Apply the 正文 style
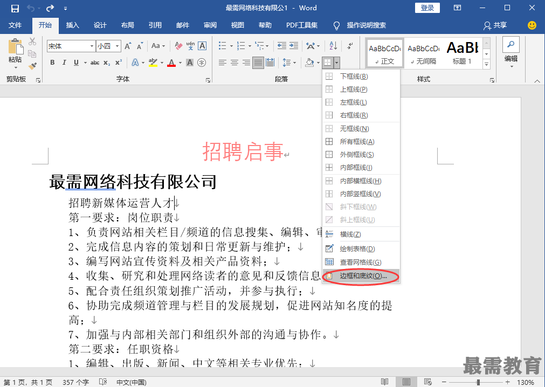 tap(385, 53)
